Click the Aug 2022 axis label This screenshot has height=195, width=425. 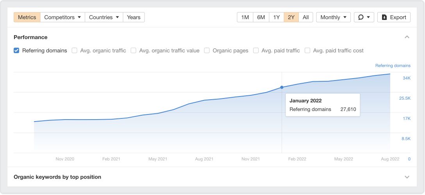coord(390,159)
